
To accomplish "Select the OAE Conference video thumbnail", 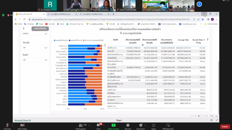I will pos(129,6).
